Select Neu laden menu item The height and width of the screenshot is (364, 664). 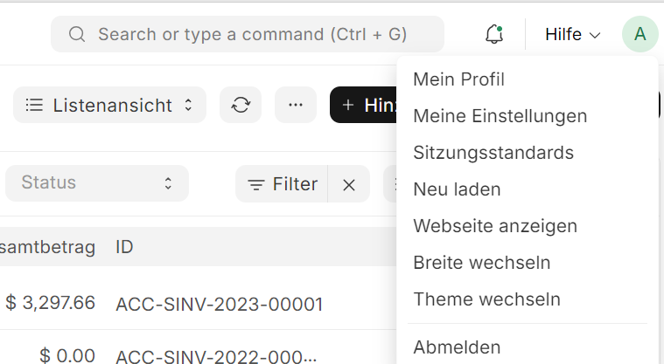click(x=457, y=189)
